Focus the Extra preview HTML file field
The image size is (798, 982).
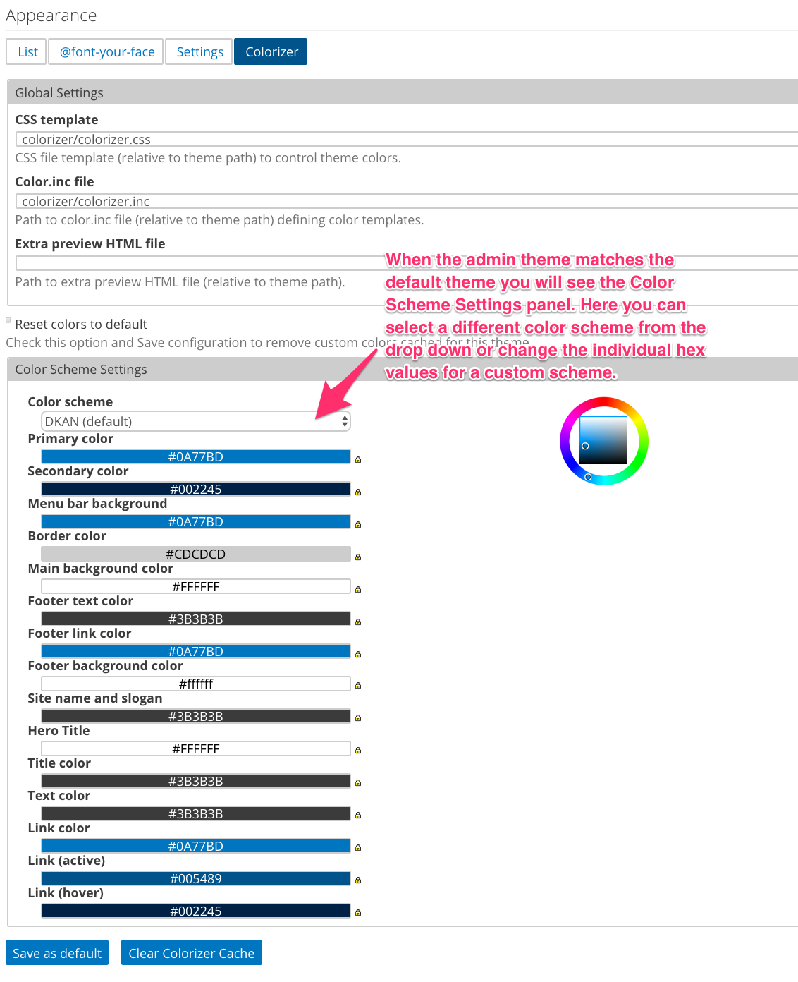click(x=406, y=263)
